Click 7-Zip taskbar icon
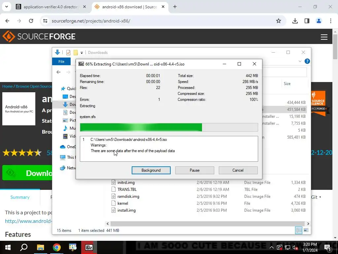This screenshot has height=254, width=338. (89, 247)
